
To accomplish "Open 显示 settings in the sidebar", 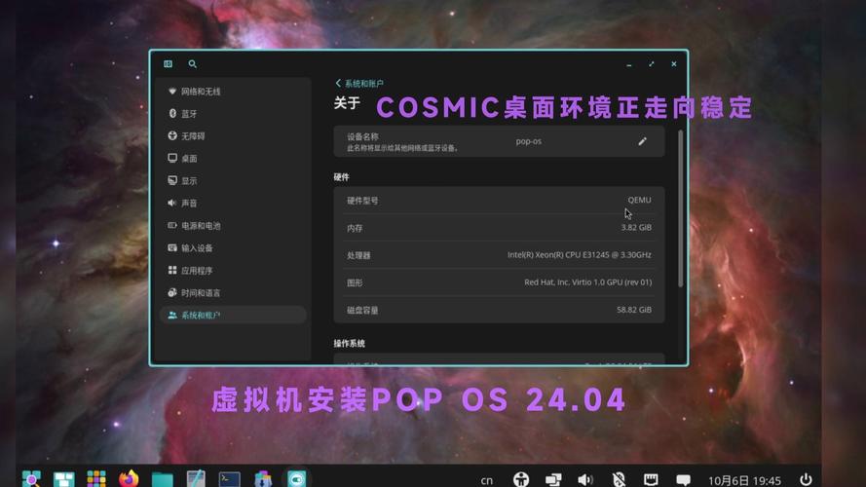I will click(x=233, y=180).
